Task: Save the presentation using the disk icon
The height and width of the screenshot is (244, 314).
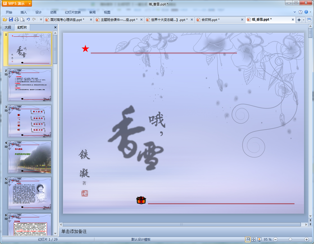Action: [11, 20]
